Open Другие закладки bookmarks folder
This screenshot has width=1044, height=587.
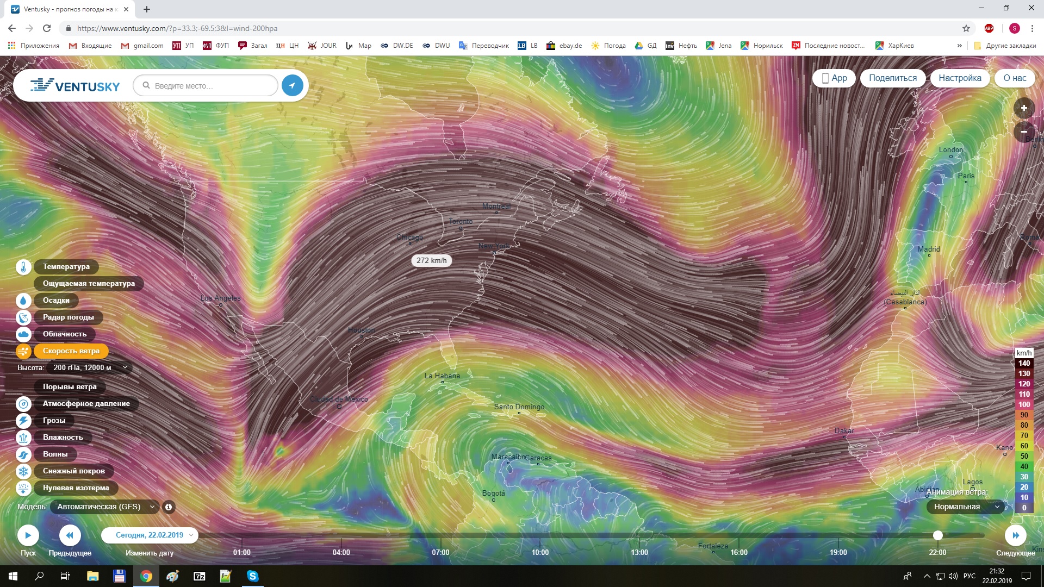coord(1005,46)
